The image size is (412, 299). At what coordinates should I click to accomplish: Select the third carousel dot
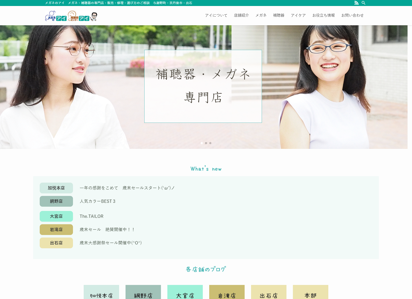click(x=210, y=143)
